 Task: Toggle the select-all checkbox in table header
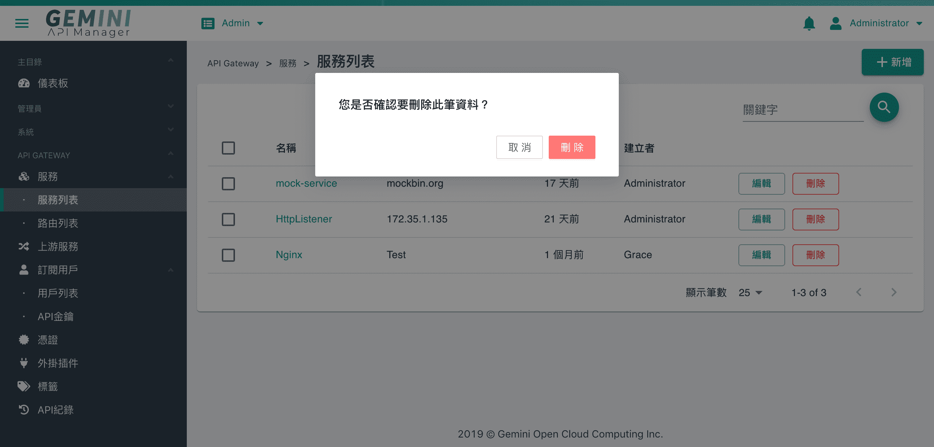228,148
